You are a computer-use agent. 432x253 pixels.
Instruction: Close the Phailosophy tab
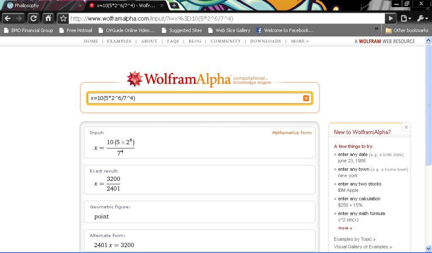pos(80,5)
